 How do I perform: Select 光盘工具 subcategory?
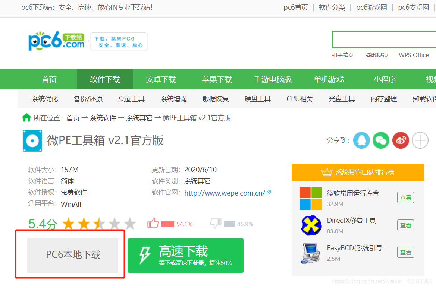click(x=342, y=99)
